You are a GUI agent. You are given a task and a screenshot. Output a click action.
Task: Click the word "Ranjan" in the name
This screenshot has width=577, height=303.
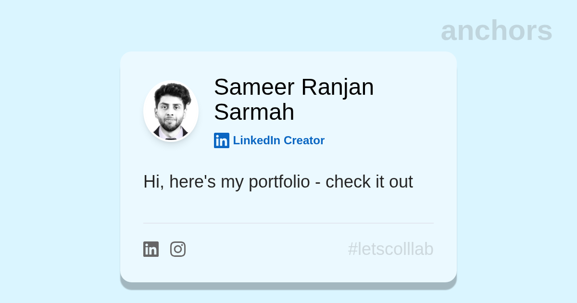[x=337, y=87]
